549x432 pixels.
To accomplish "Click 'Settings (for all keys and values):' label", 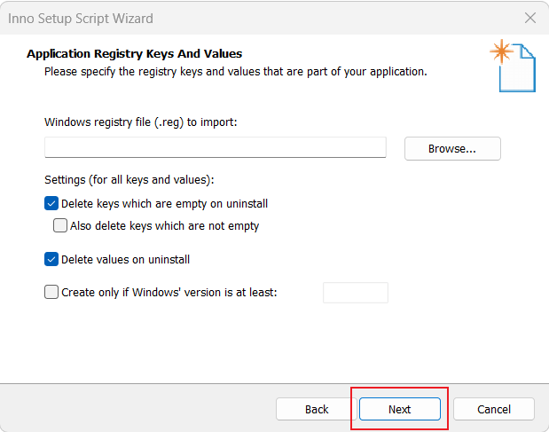I will [129, 180].
